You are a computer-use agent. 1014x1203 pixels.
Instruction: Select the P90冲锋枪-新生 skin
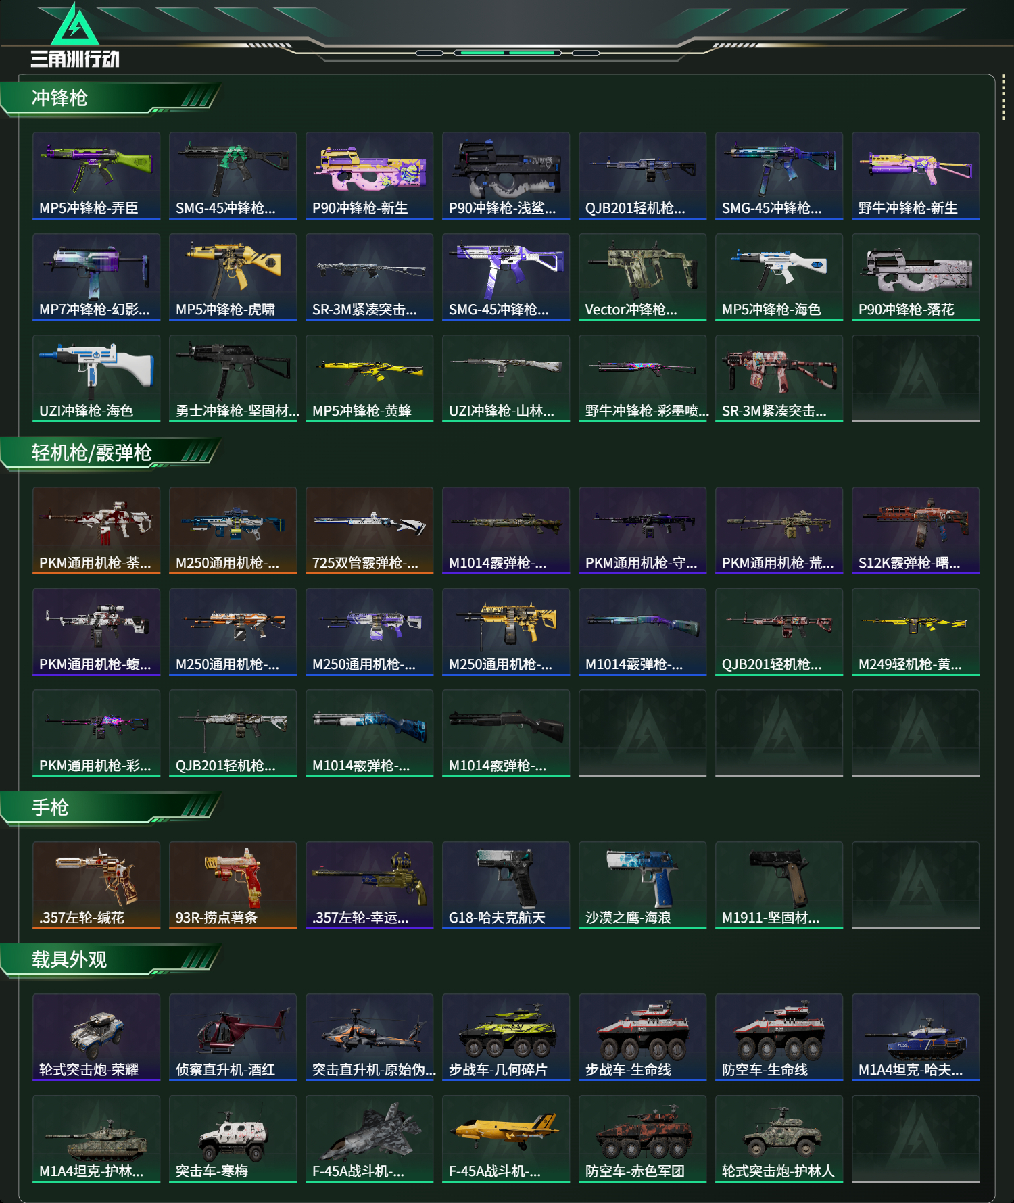point(370,176)
